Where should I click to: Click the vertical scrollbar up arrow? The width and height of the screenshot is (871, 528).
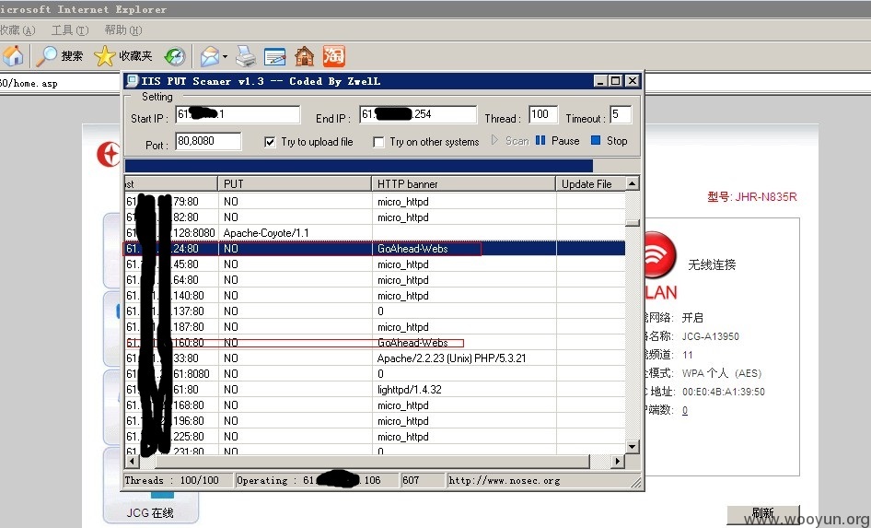tap(633, 183)
